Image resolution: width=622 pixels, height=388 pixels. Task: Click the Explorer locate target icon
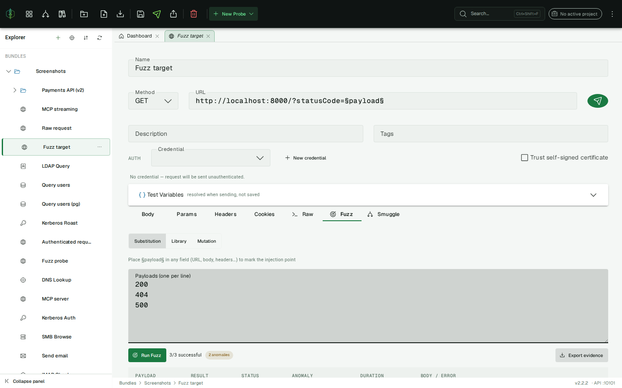click(72, 38)
